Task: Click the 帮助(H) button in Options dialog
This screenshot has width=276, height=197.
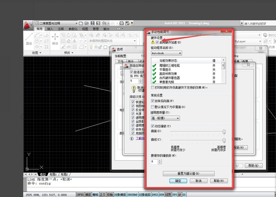Action: click(253, 165)
